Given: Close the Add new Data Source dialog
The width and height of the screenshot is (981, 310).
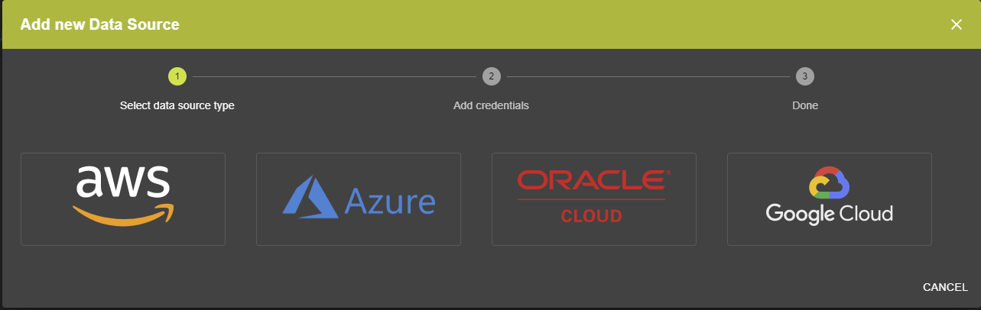Looking at the screenshot, I should point(956,24).
